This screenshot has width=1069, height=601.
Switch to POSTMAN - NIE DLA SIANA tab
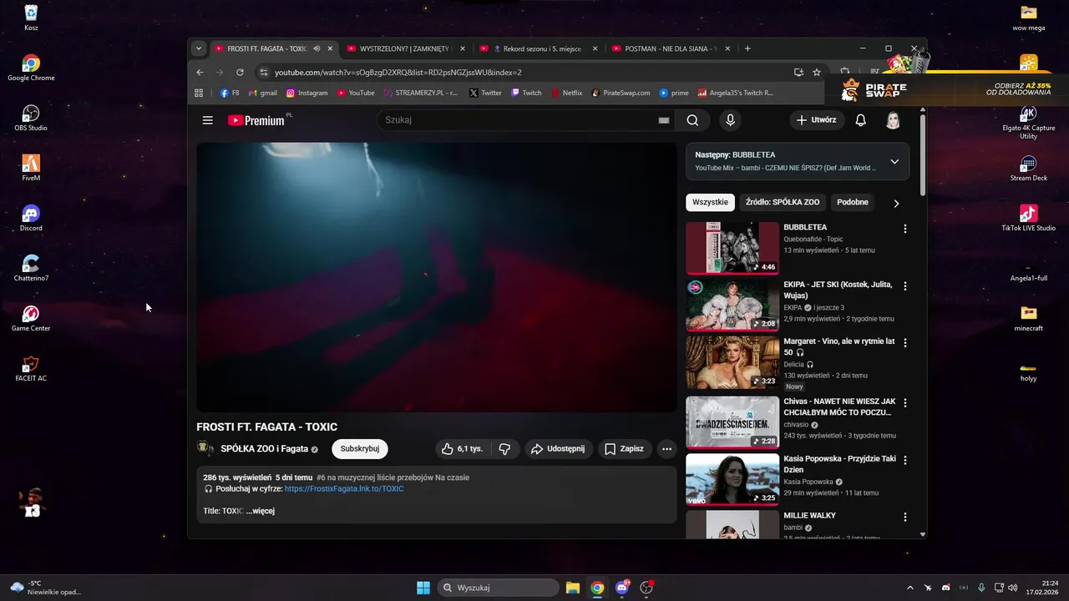point(671,48)
